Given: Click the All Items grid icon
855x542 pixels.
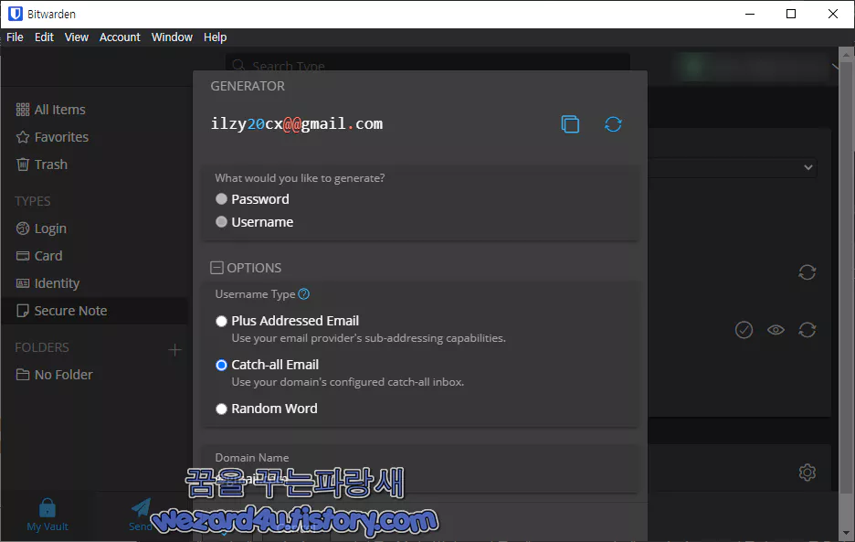Looking at the screenshot, I should 22,110.
